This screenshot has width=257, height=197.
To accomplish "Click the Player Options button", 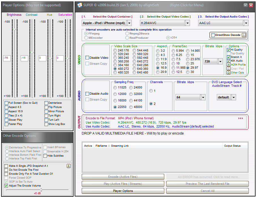I will coord(123,191).
